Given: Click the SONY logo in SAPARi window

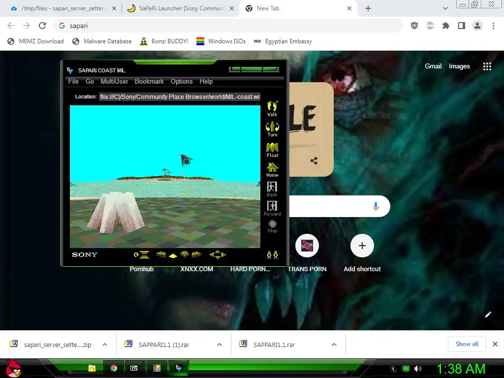Looking at the screenshot, I should (85, 254).
